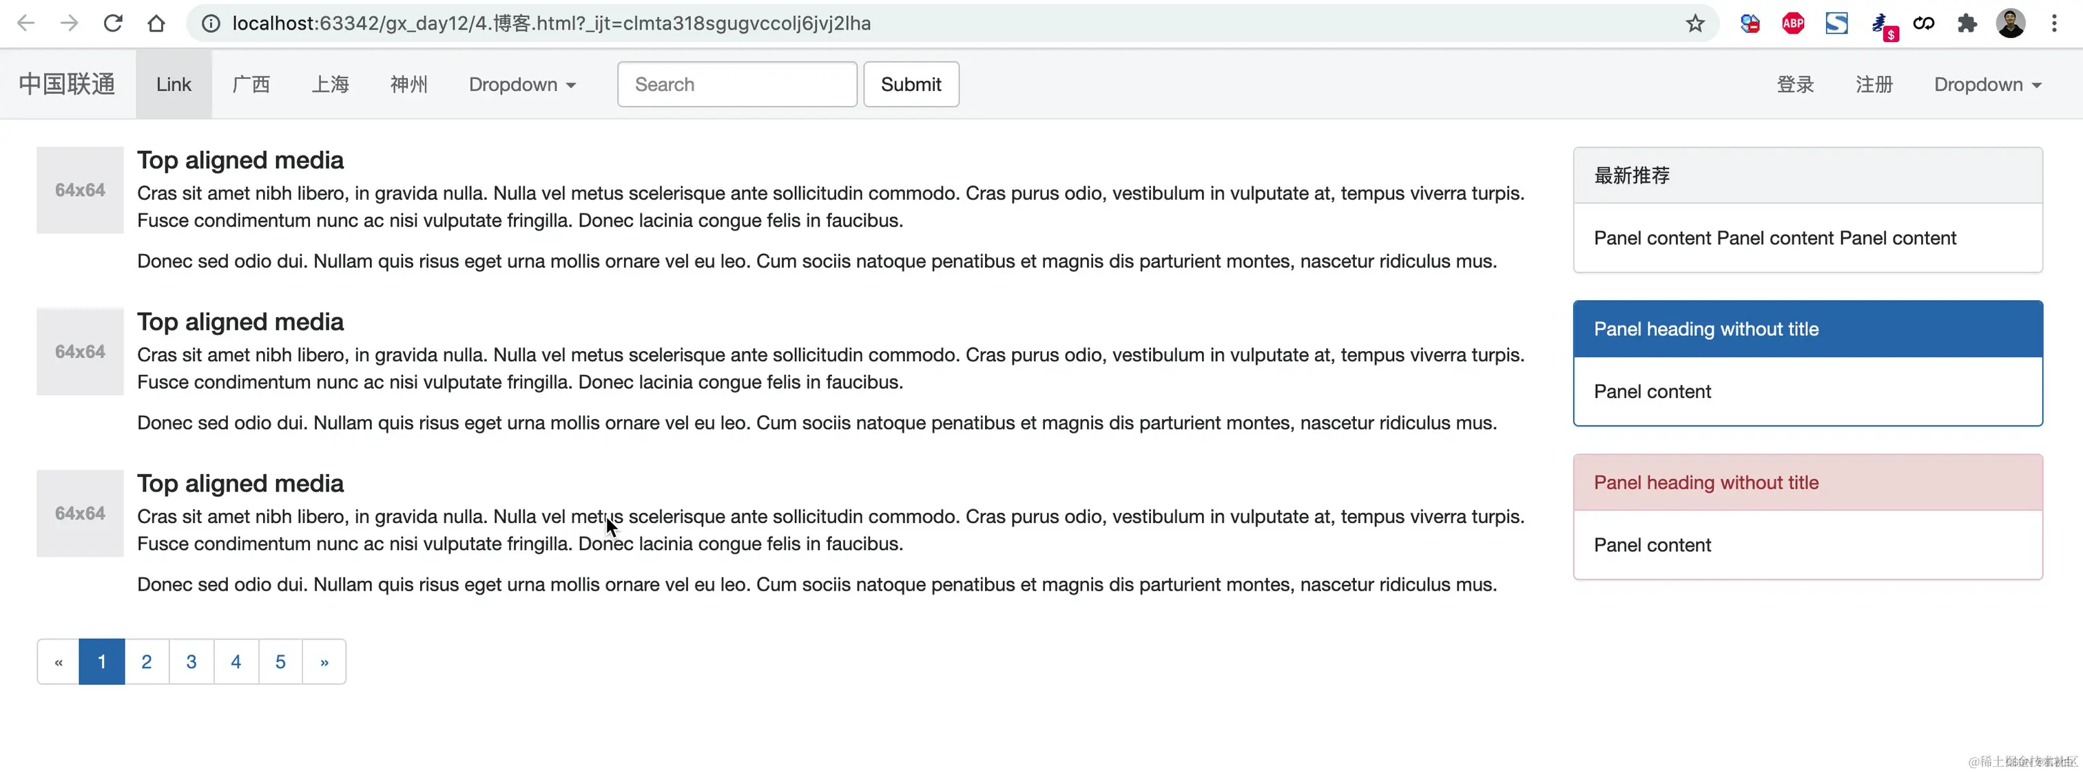Open the active Link nav item
The height and width of the screenshot is (773, 2083).
tap(173, 85)
